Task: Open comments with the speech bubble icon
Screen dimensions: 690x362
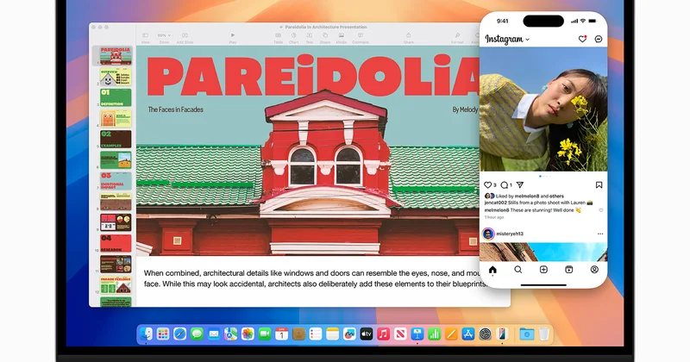Action: pos(505,184)
